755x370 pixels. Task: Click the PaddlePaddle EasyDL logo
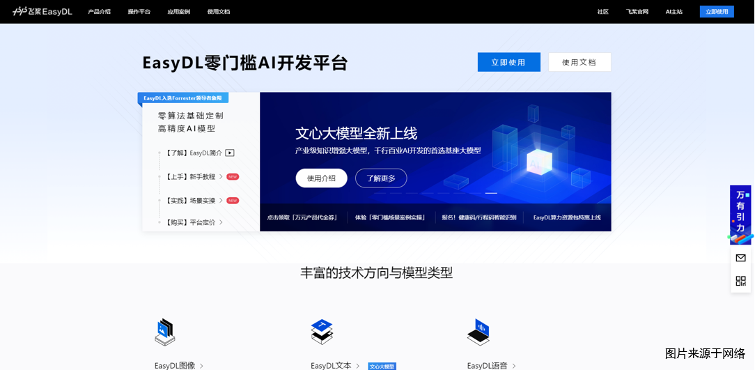(x=42, y=11)
